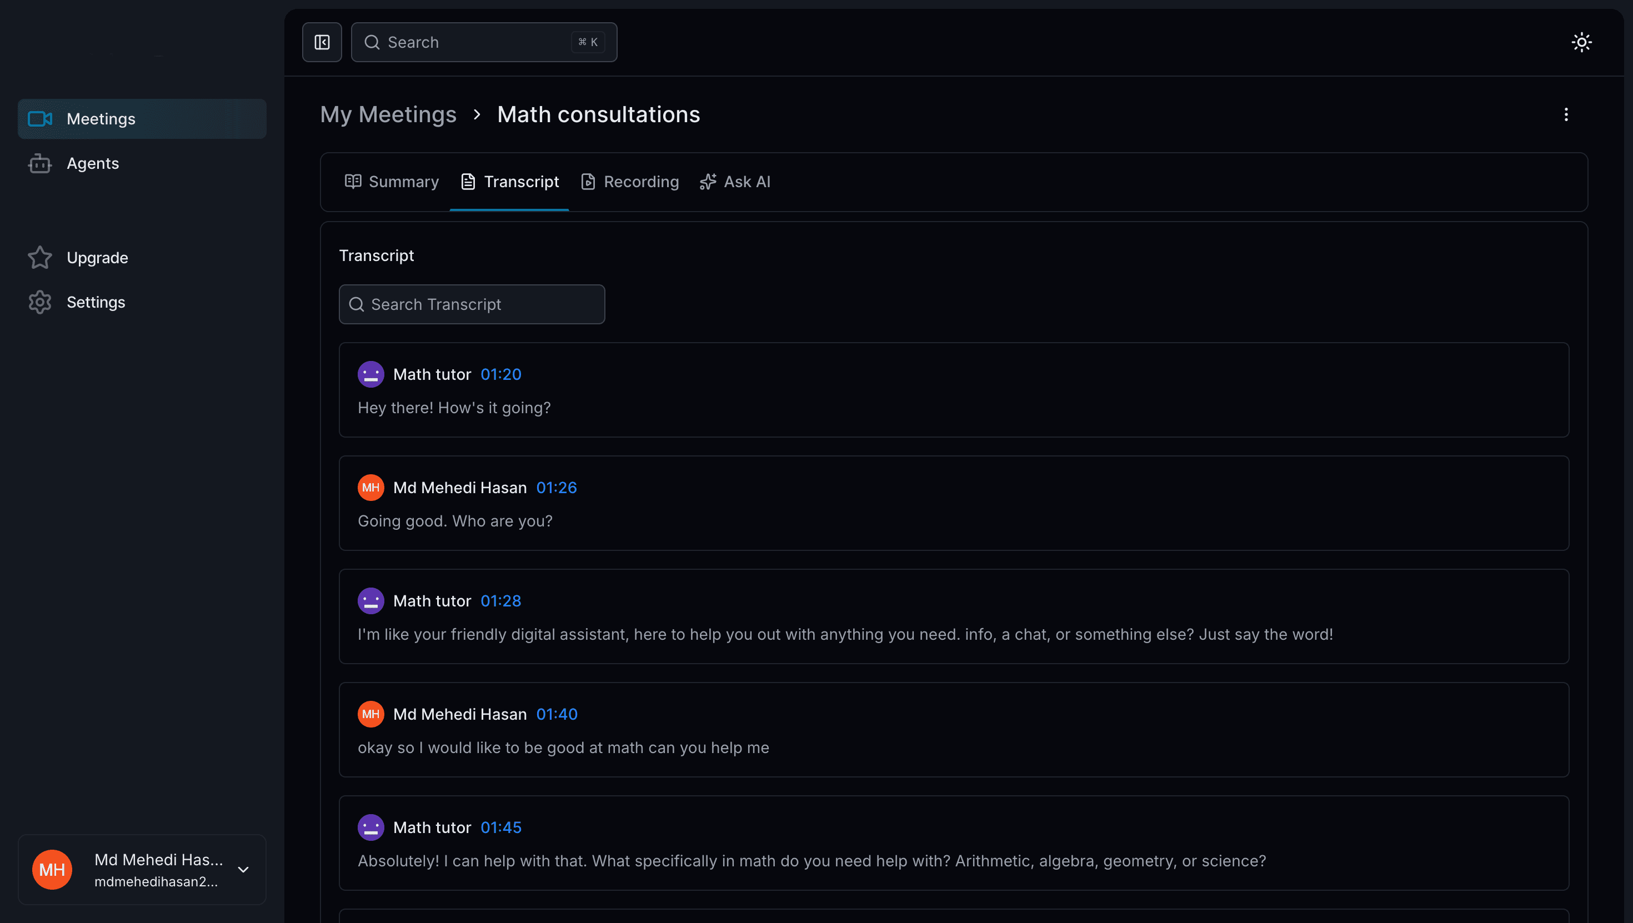This screenshot has width=1633, height=923.
Task: Click the Transcript document icon
Action: pos(468,182)
